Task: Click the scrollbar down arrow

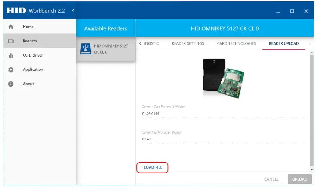Action: [x=311, y=170]
